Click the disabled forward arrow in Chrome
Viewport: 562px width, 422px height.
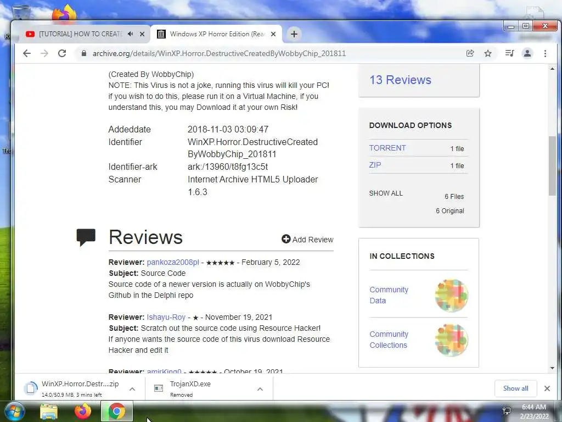(x=44, y=53)
